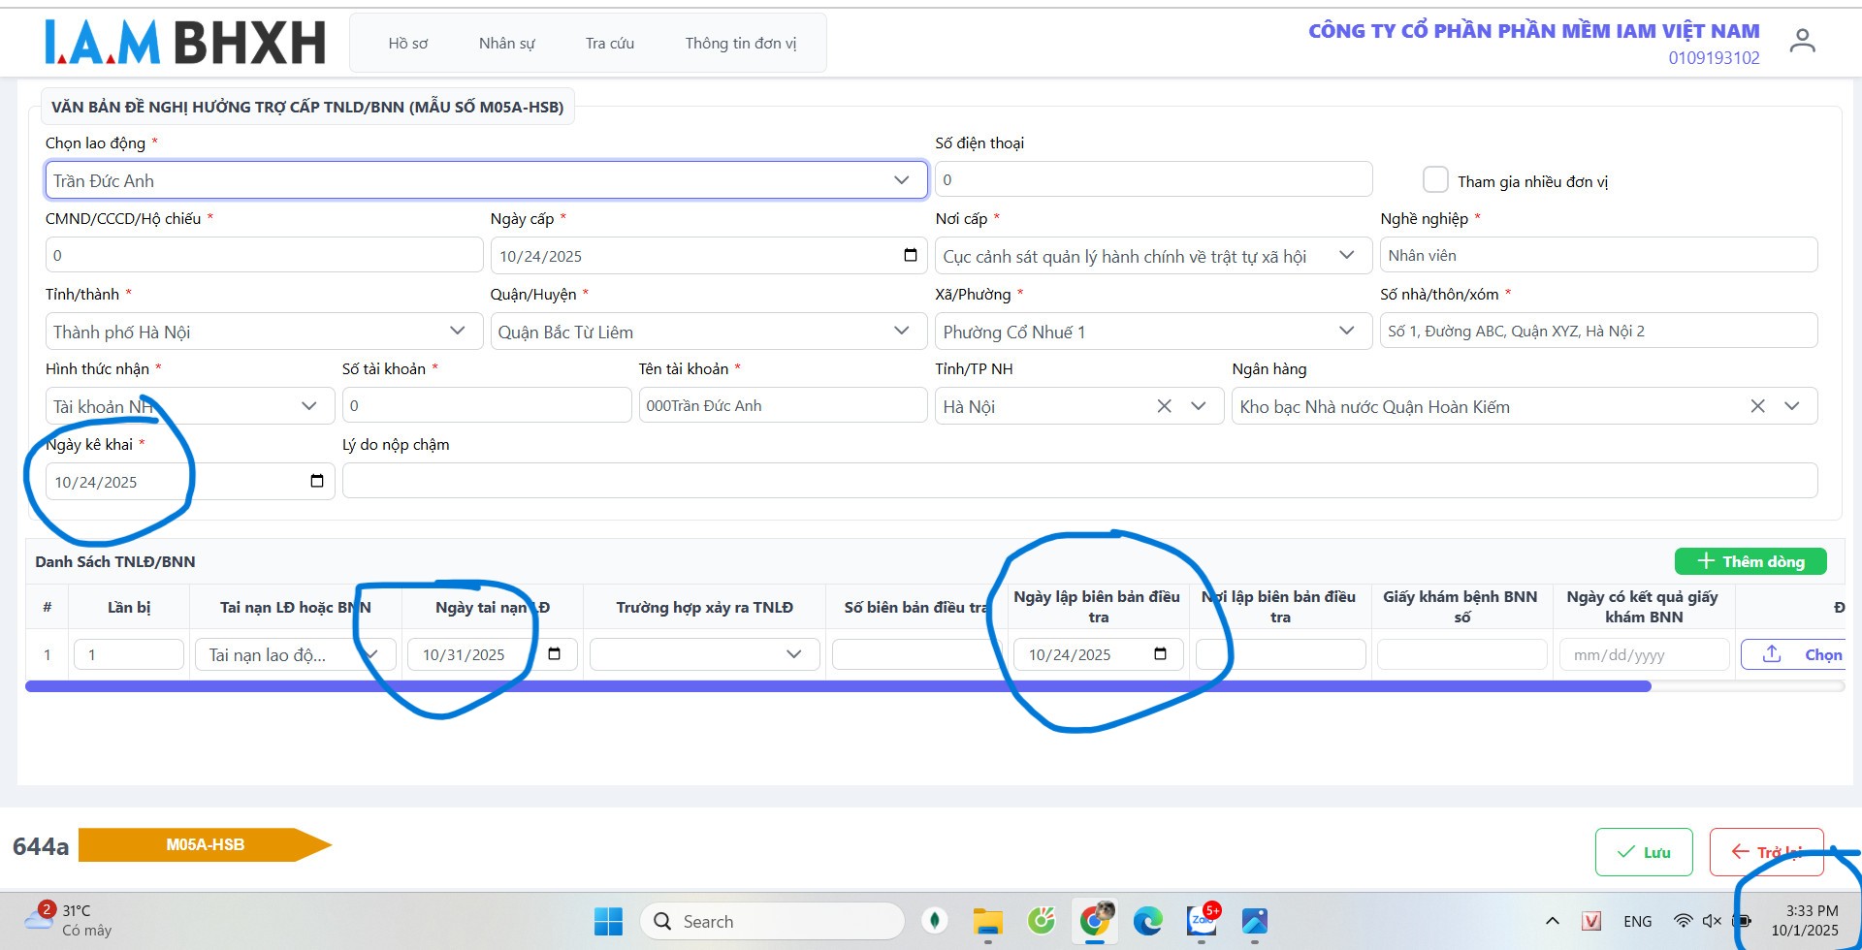Open Microsoft Edge from taskbar
This screenshot has height=950, width=1862.
pyautogui.click(x=1148, y=921)
